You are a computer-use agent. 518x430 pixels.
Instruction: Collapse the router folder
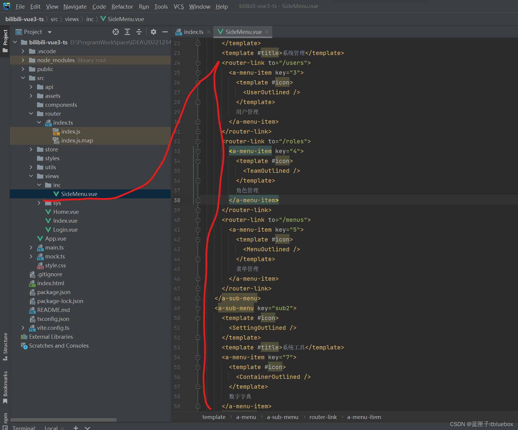(31, 114)
